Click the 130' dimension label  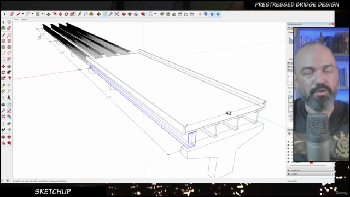pos(62,53)
